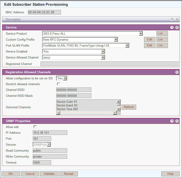Click List button for Service Product
This screenshot has height=178, width=182.
(x=162, y=33)
